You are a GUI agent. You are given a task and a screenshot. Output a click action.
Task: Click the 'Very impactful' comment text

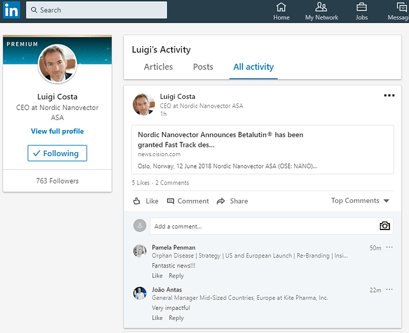pos(171,308)
